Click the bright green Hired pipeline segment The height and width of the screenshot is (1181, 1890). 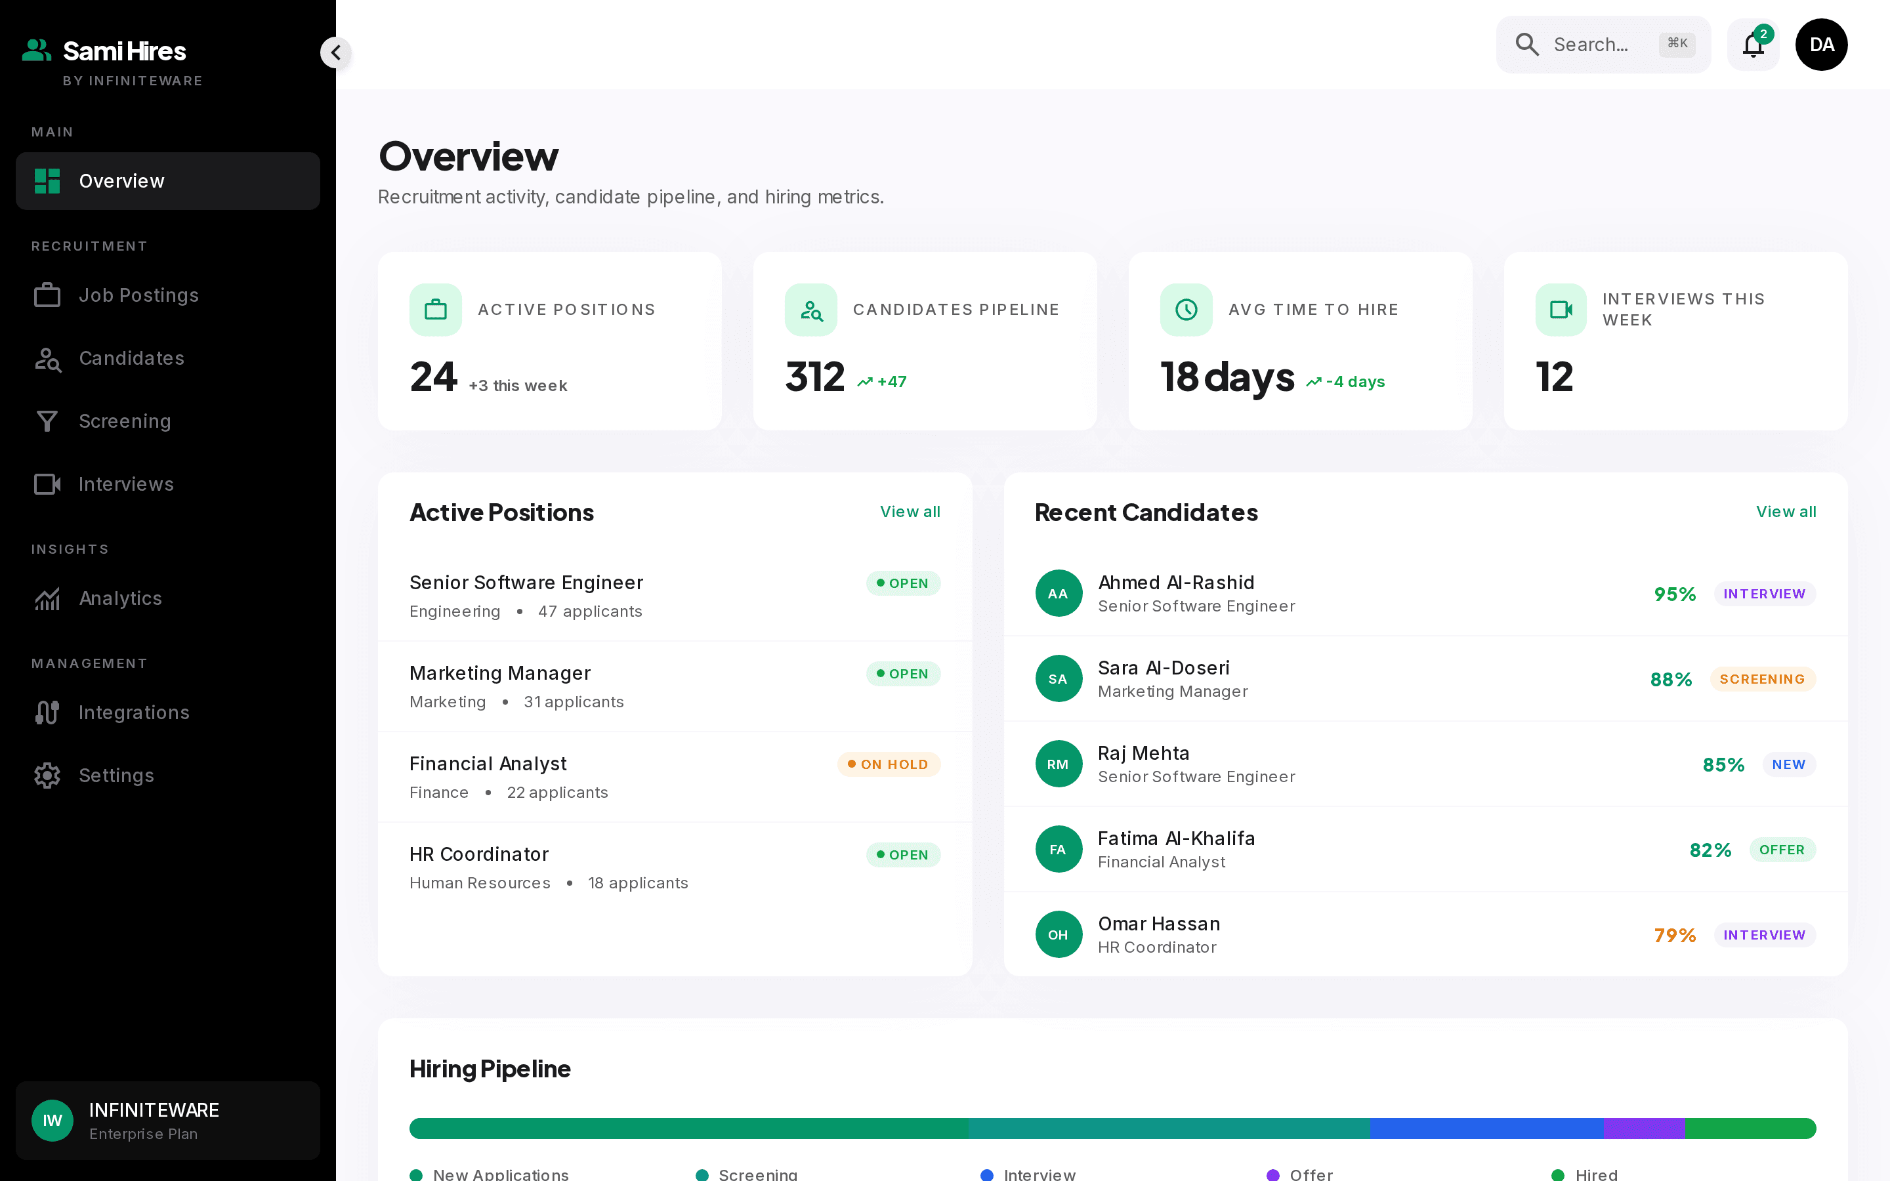click(1750, 1128)
